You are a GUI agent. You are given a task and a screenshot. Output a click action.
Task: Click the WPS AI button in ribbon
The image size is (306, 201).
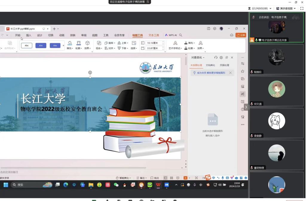pos(171,35)
